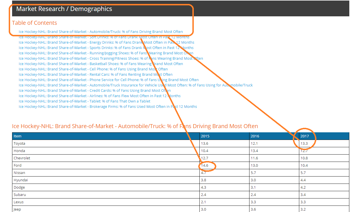
Task: Open the Airlines brand share link
Action: (100, 96)
